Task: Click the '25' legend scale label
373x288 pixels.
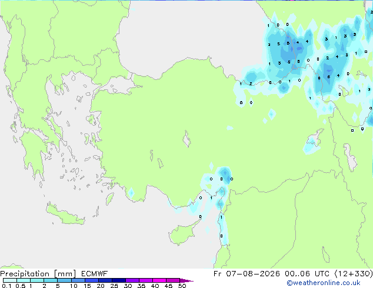Action: [114, 286]
